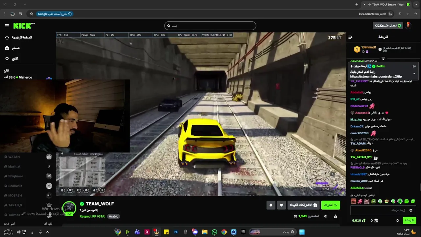Open the channel shop icon
This screenshot has height=237, width=421.
coord(376,221)
